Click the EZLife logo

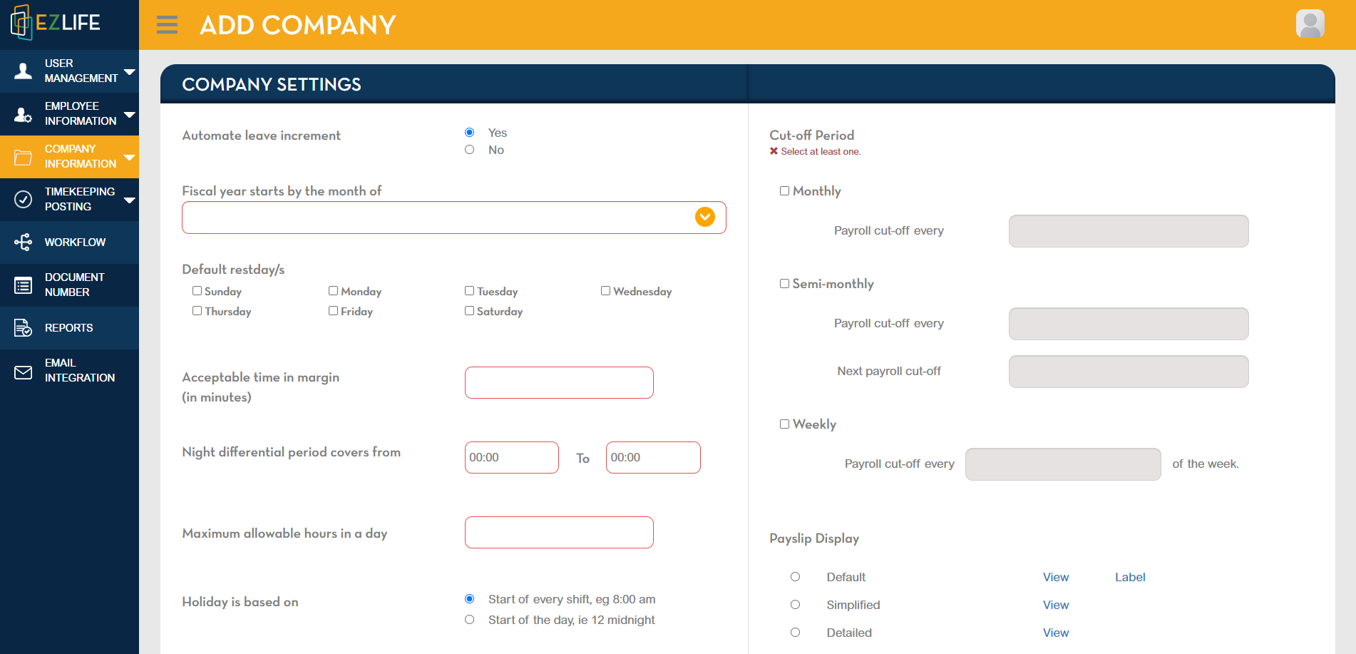56,23
